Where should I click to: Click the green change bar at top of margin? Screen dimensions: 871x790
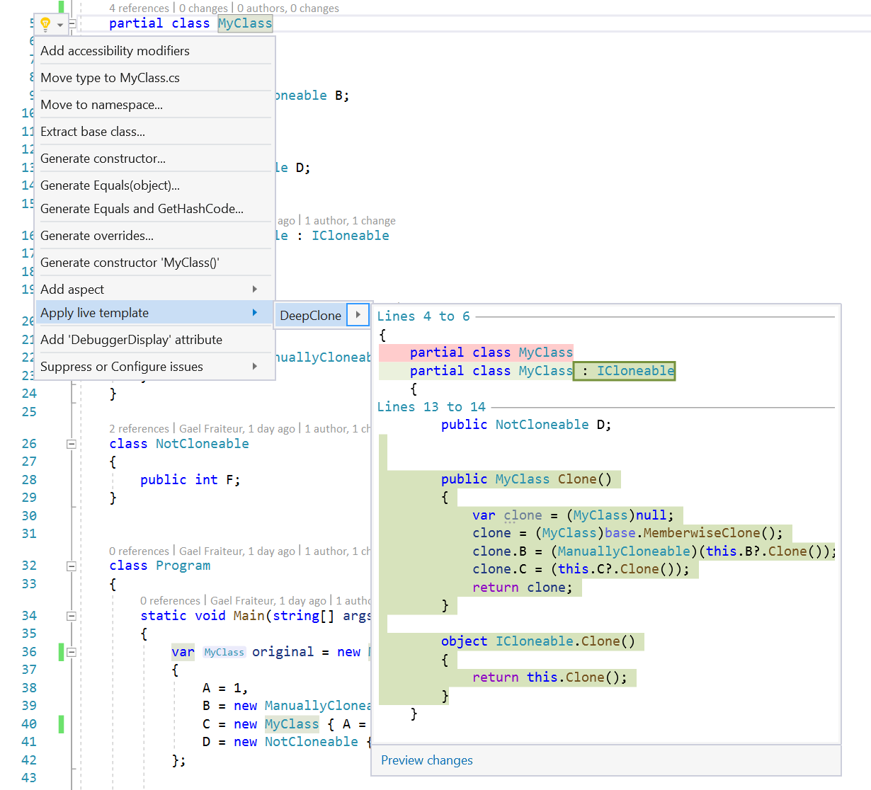(x=62, y=6)
